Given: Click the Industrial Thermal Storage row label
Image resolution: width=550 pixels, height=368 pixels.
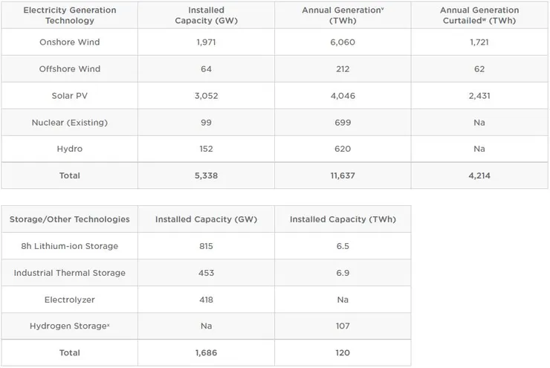Looking at the screenshot, I should click(70, 273).
